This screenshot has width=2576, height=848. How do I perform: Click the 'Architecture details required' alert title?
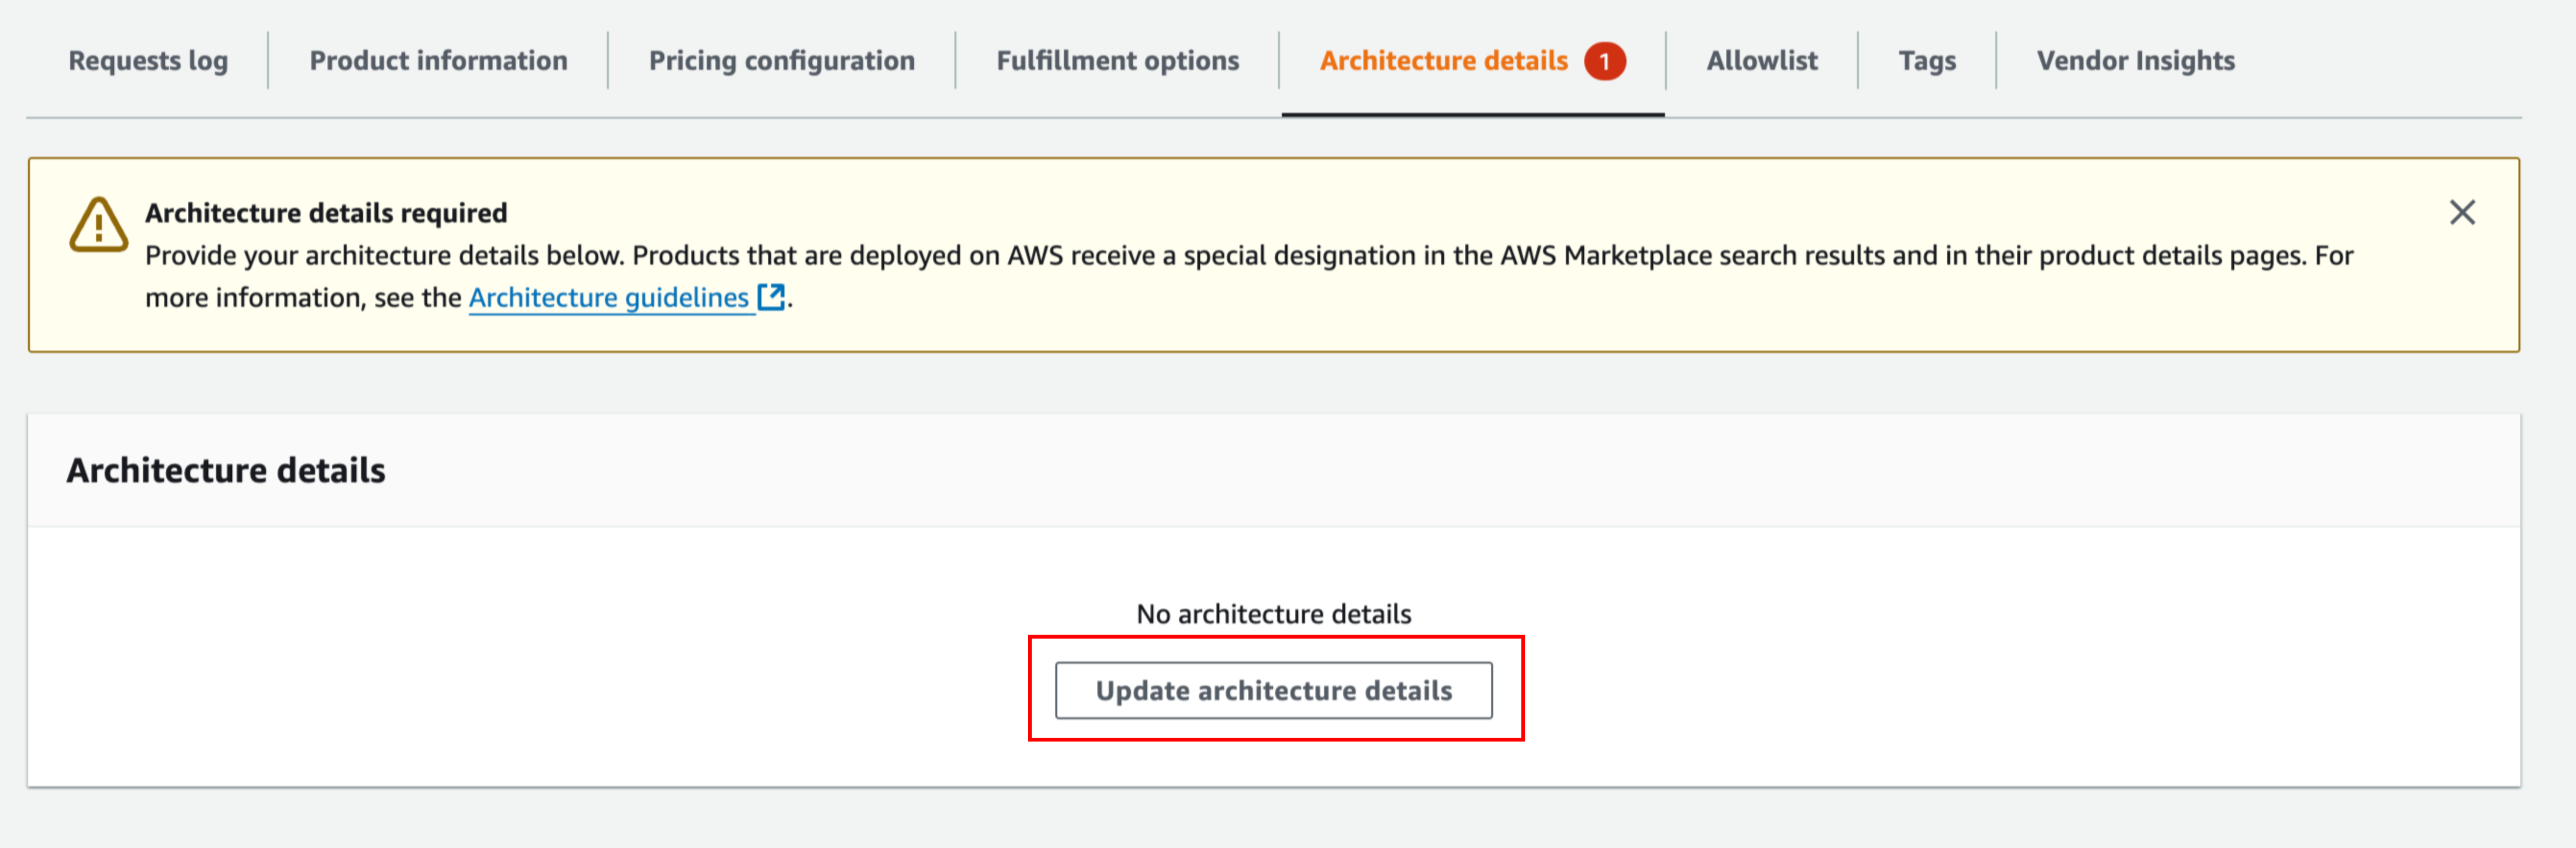326,213
